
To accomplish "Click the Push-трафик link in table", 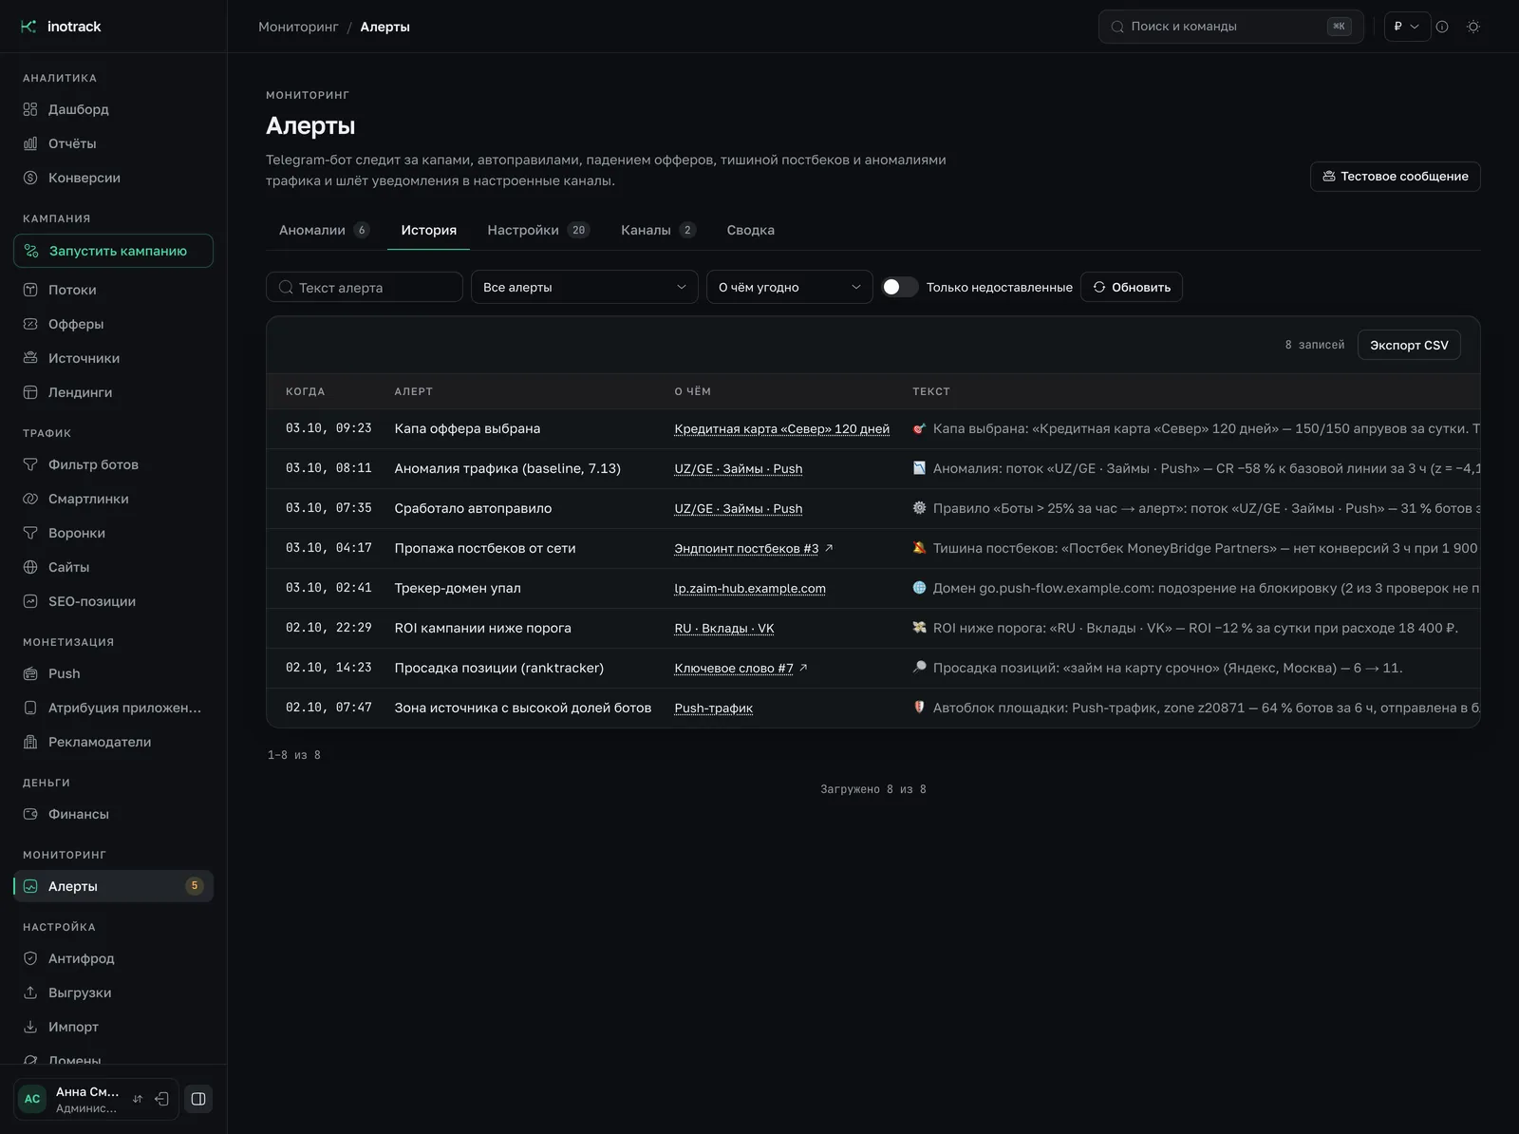I will 714,708.
